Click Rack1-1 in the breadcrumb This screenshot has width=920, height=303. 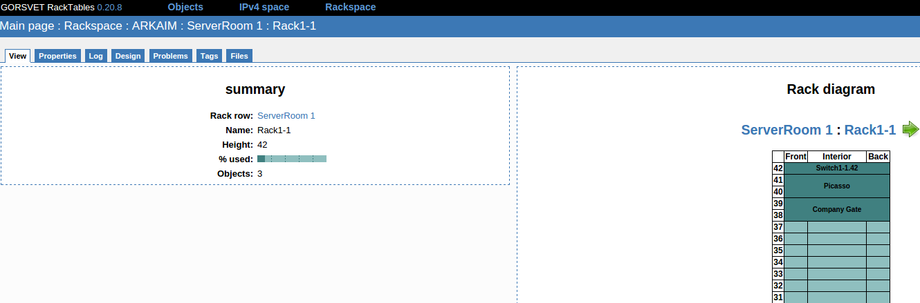click(x=295, y=26)
